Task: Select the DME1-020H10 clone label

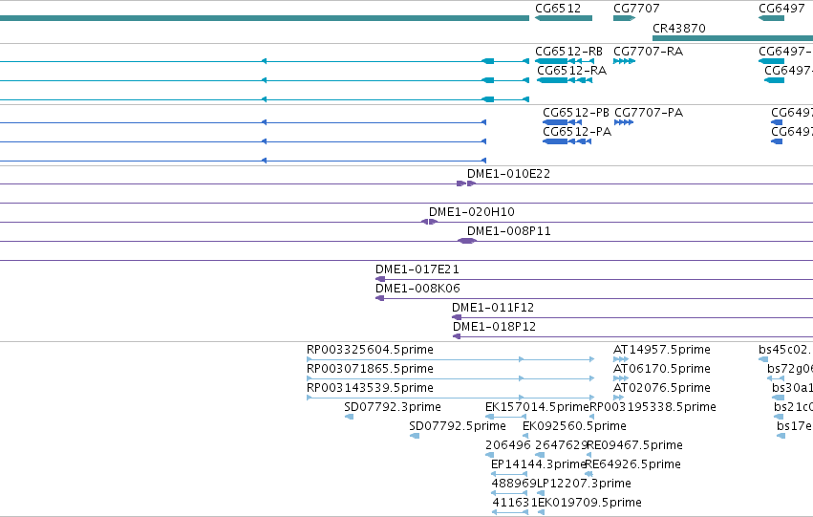Action: point(471,212)
